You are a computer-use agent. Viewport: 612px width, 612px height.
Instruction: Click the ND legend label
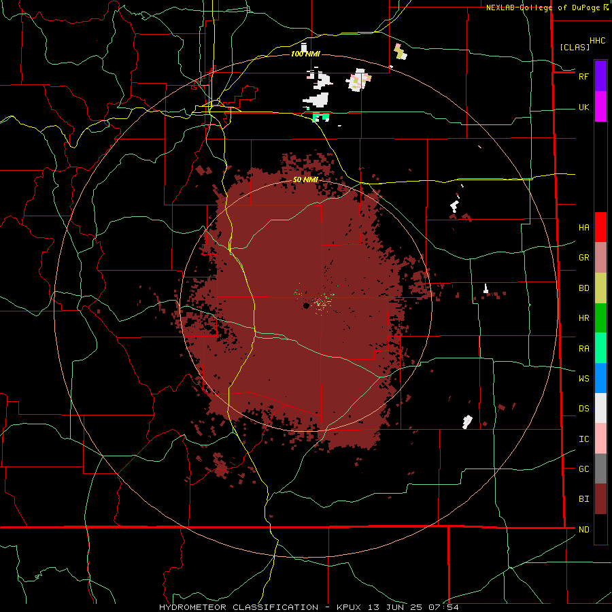click(583, 530)
